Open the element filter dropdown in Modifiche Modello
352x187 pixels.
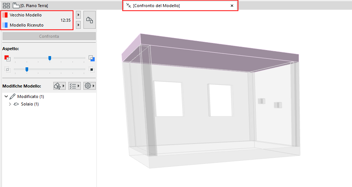59,86
